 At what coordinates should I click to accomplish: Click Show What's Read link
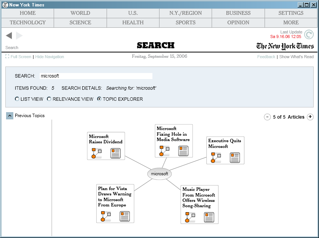pos(297,57)
